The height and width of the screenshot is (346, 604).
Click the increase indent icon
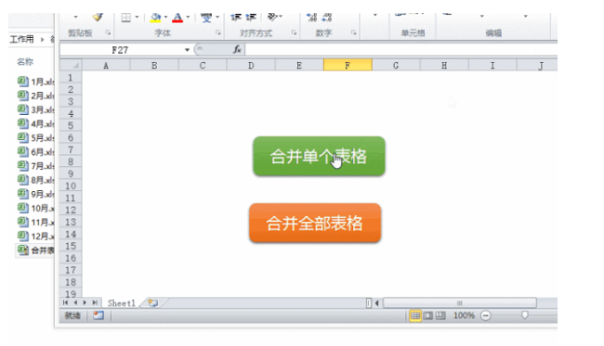click(x=251, y=18)
